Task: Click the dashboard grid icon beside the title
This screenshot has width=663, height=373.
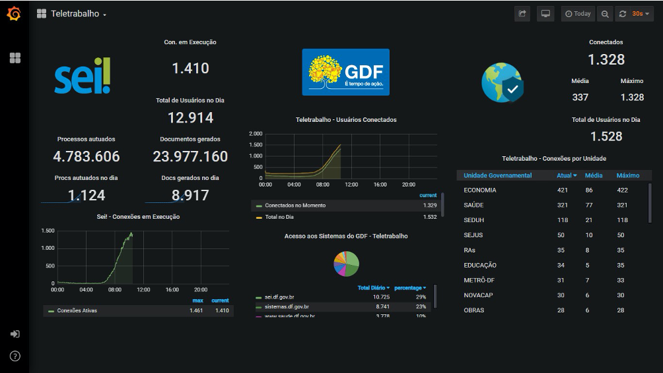Action: (x=42, y=14)
